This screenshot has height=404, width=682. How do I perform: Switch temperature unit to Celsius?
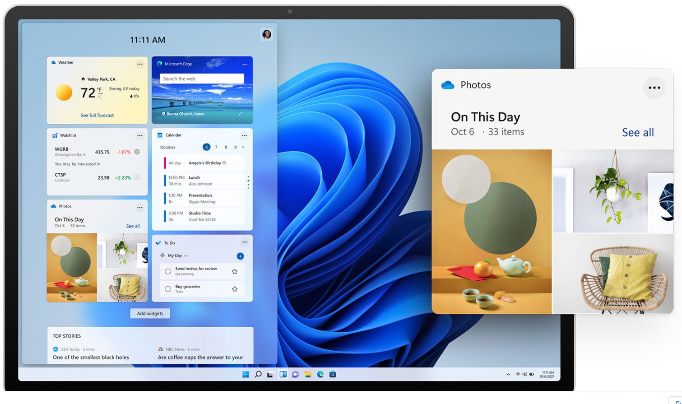point(100,97)
